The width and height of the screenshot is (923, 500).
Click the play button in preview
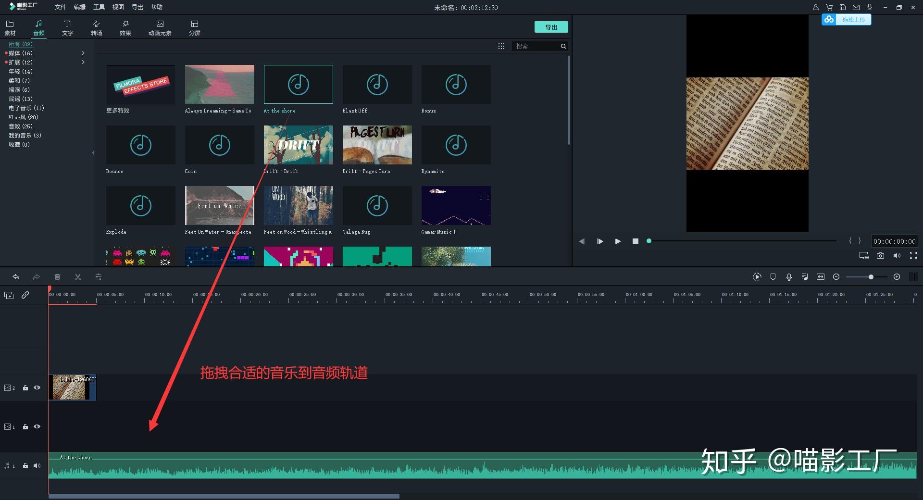pyautogui.click(x=618, y=241)
